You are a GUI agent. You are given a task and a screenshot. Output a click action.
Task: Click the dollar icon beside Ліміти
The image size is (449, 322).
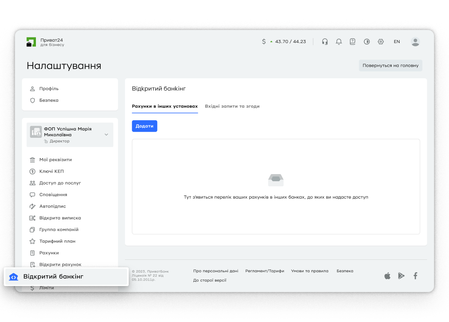(32, 288)
